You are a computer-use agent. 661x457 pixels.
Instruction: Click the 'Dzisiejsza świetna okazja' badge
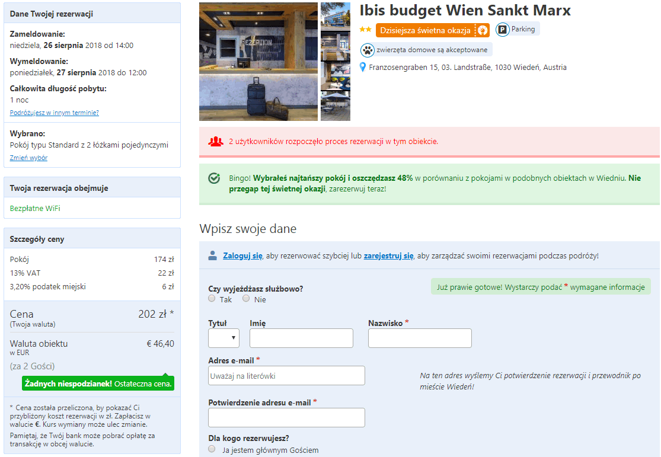pyautogui.click(x=433, y=30)
